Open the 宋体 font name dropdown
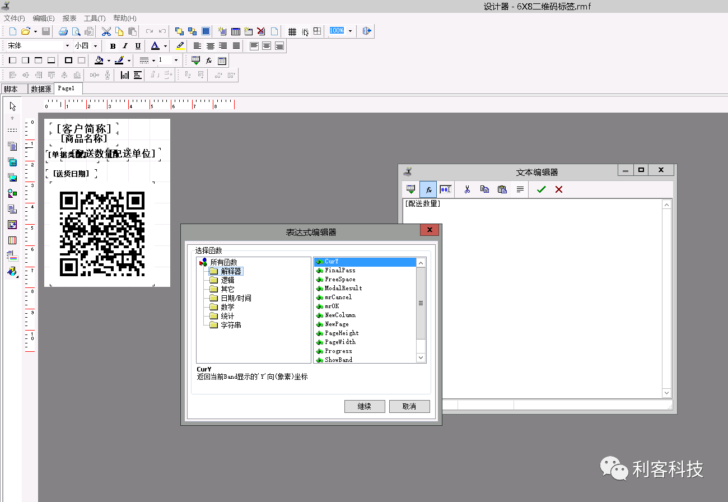Screen dimensions: 728x502 point(68,46)
